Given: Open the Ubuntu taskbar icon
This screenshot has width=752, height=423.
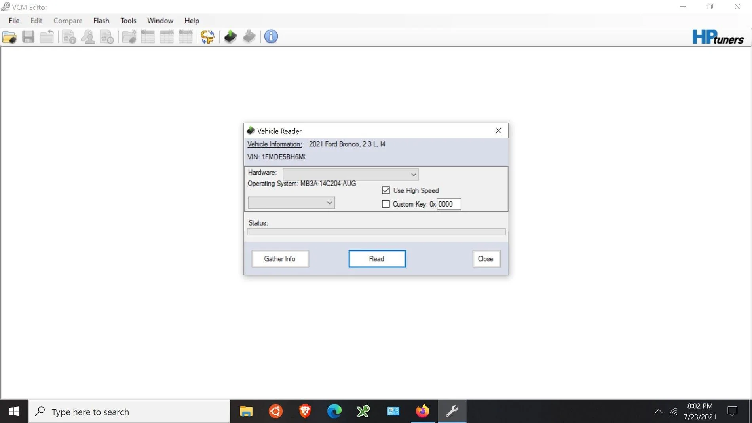Looking at the screenshot, I should [x=275, y=412].
